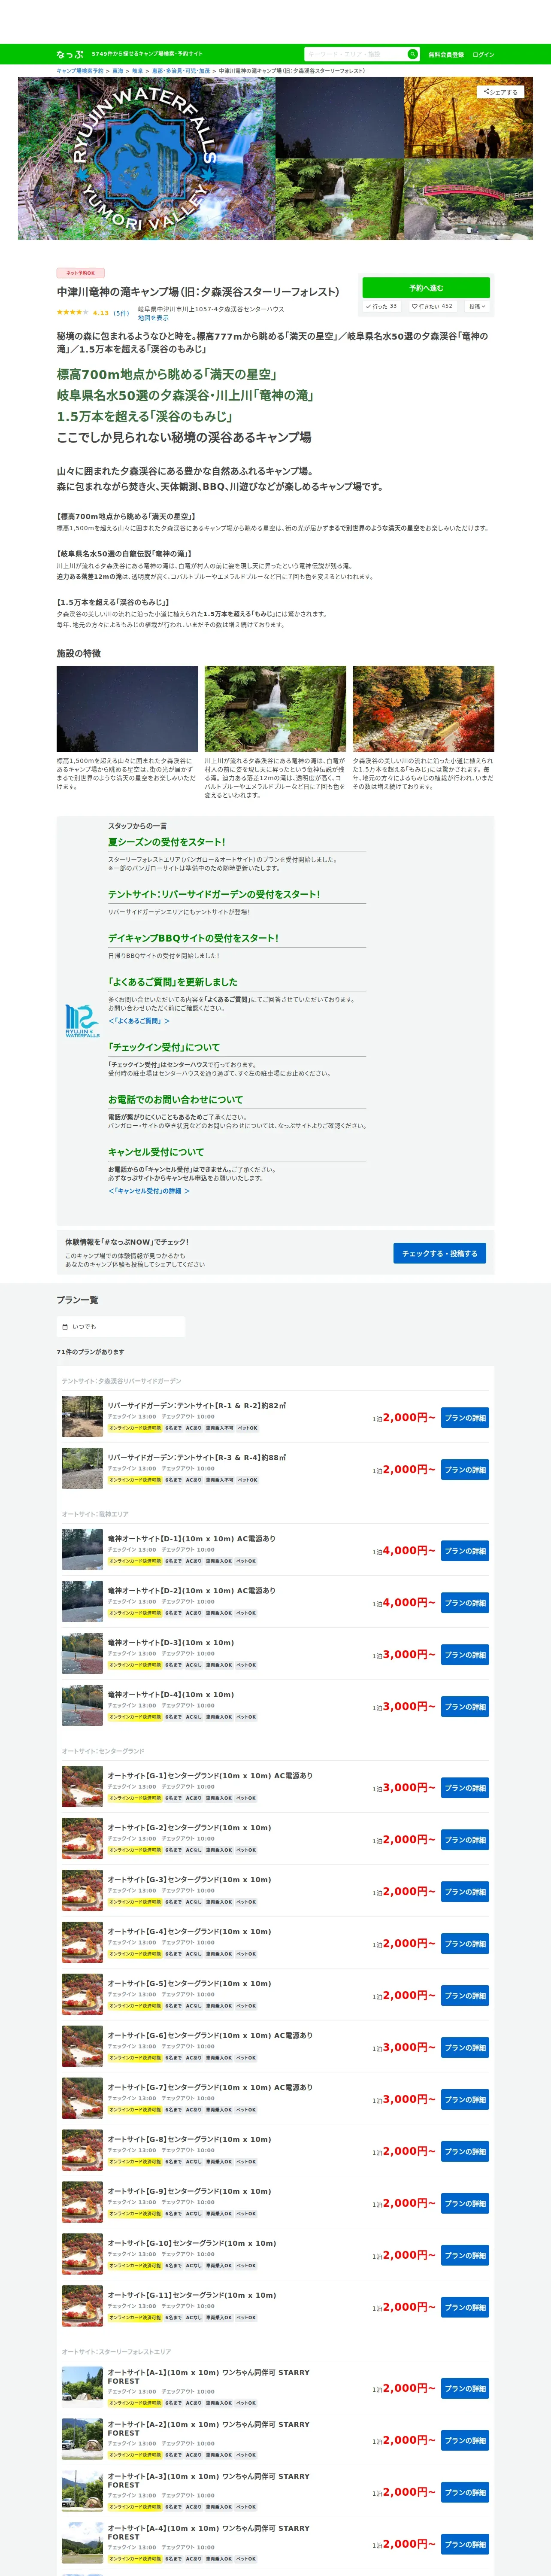
Task: Go to 恵那・多治見・可児・加茂 breadcrumb
Action: pos(181,71)
